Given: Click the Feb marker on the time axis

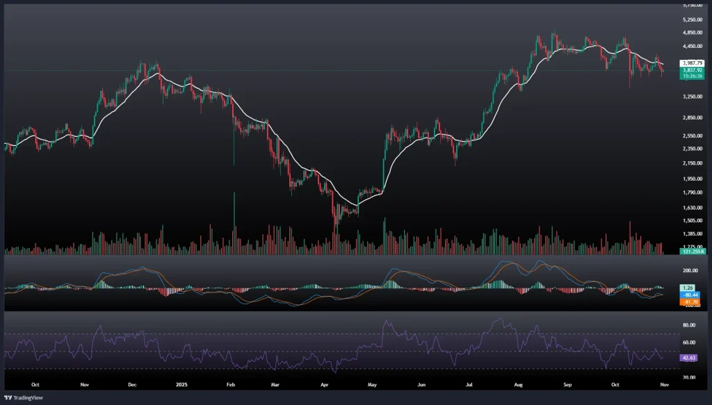Looking at the screenshot, I should 232,383.
